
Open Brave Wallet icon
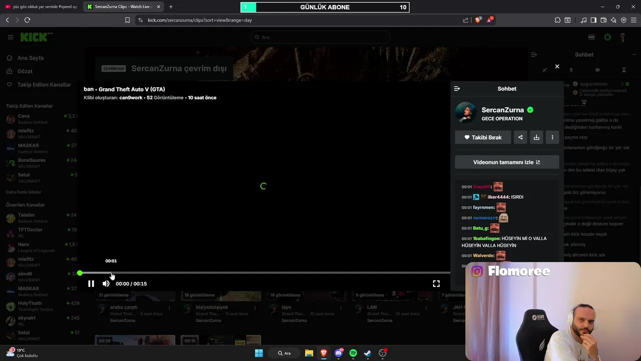[603, 20]
